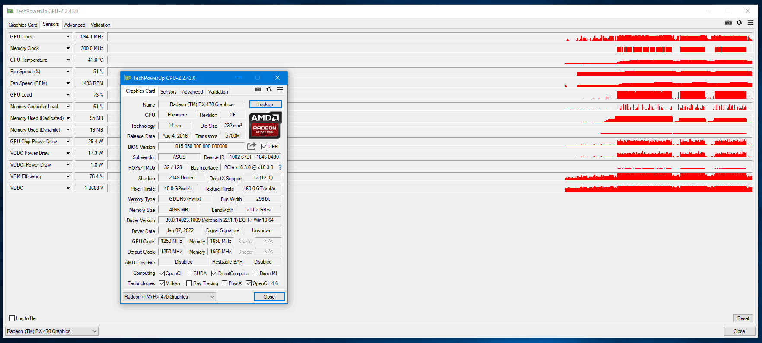Open hamburger menu in main Sensors window
This screenshot has width=762, height=343.
(x=751, y=22)
